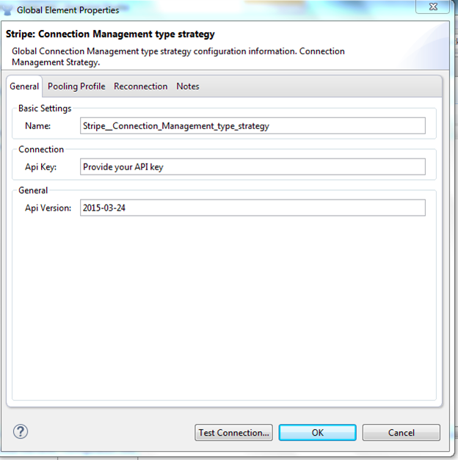Open the help question mark icon
The width and height of the screenshot is (458, 460).
tap(21, 431)
